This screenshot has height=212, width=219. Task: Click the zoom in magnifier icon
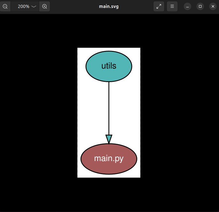pos(45,6)
